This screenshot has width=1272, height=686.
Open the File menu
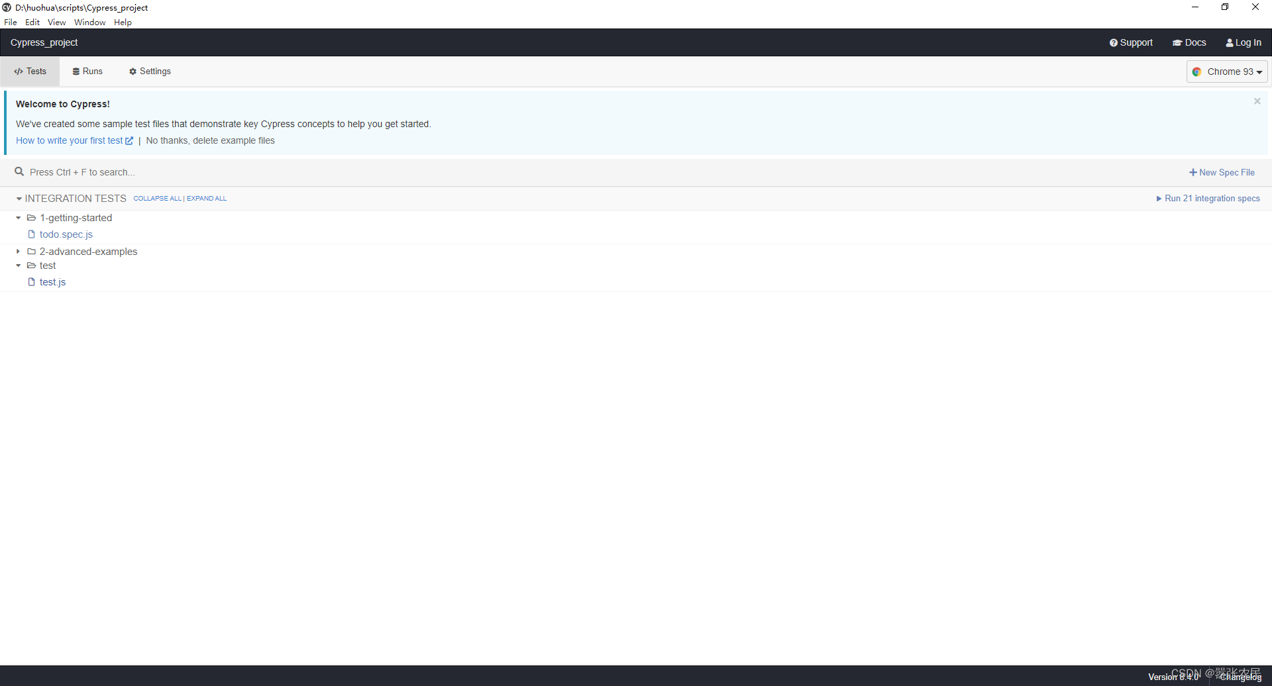(11, 23)
